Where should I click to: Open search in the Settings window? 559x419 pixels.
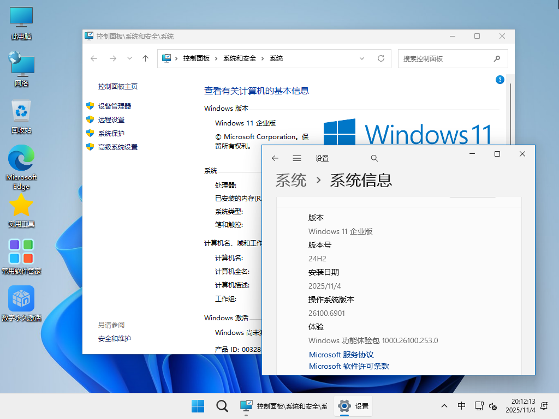coord(374,158)
